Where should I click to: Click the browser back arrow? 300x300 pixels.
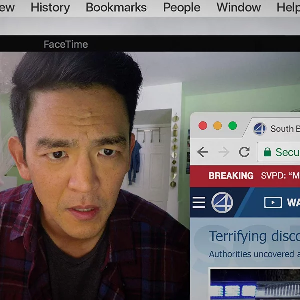pyautogui.click(x=203, y=152)
